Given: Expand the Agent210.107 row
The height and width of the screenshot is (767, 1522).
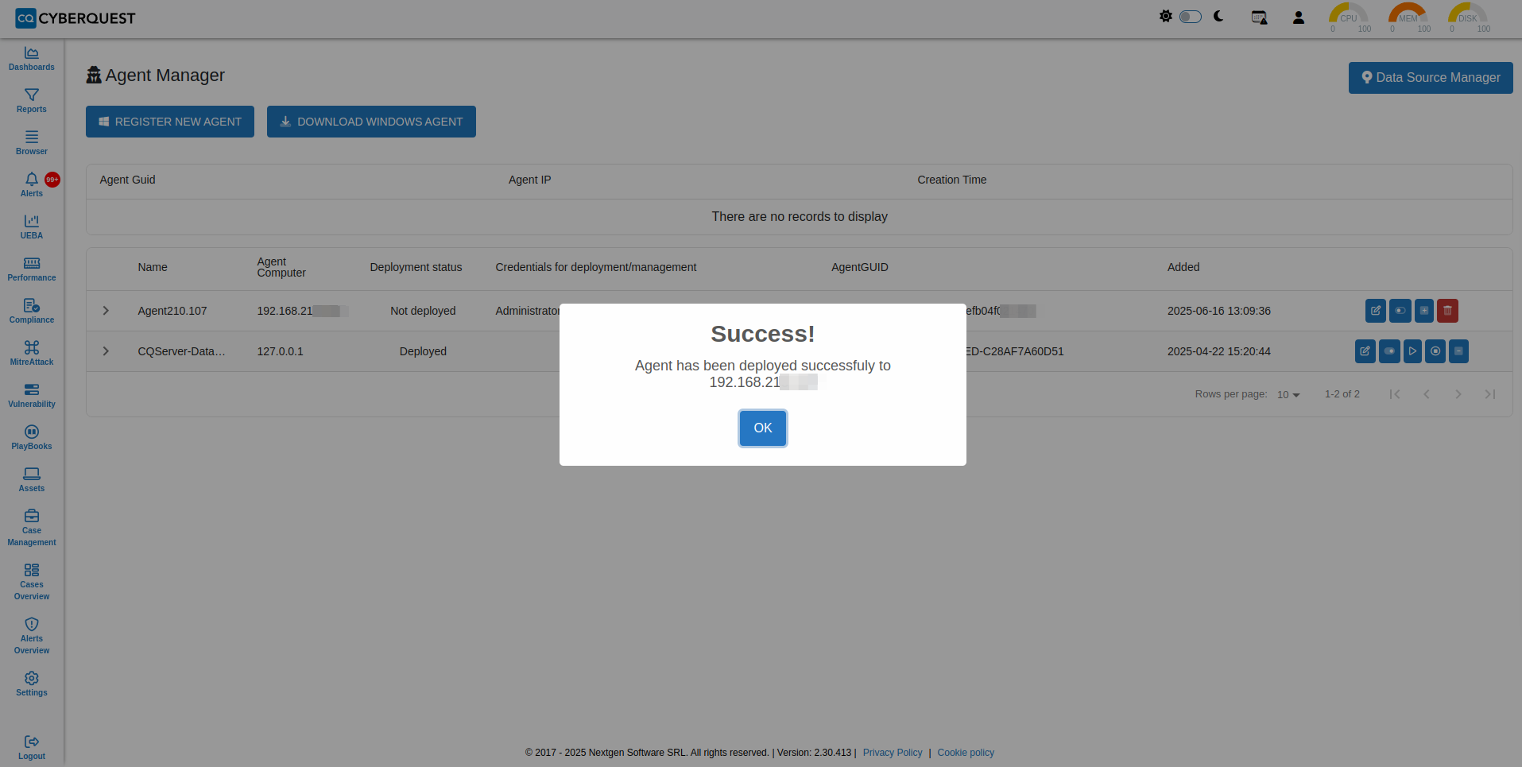Looking at the screenshot, I should click(106, 311).
